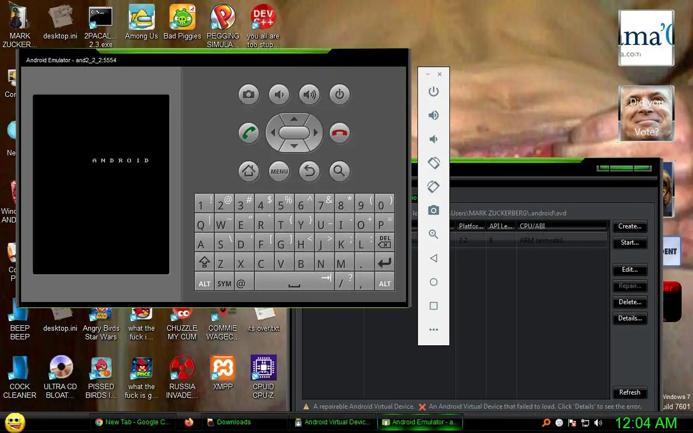Click the space bar key

pos(294,282)
